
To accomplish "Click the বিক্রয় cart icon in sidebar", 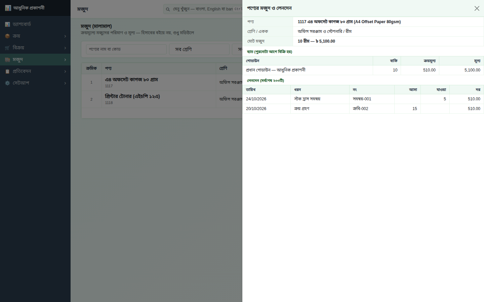I will click(7, 48).
